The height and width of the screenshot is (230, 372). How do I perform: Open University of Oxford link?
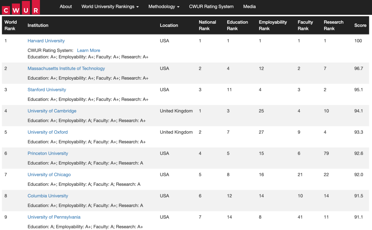pyautogui.click(x=48, y=132)
